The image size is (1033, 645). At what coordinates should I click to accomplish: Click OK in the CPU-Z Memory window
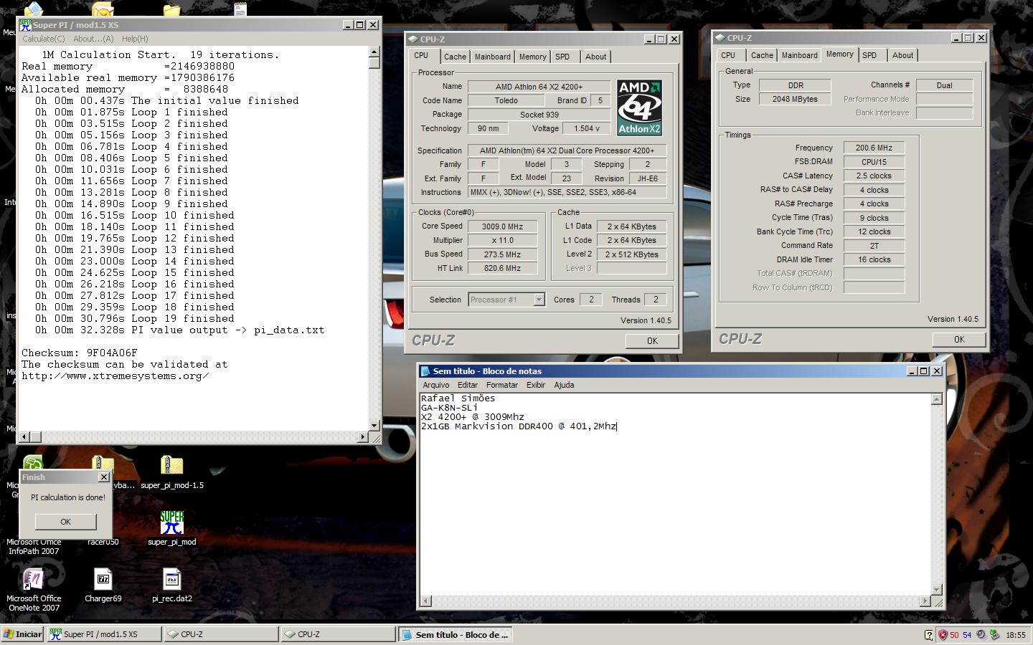pyautogui.click(x=959, y=340)
